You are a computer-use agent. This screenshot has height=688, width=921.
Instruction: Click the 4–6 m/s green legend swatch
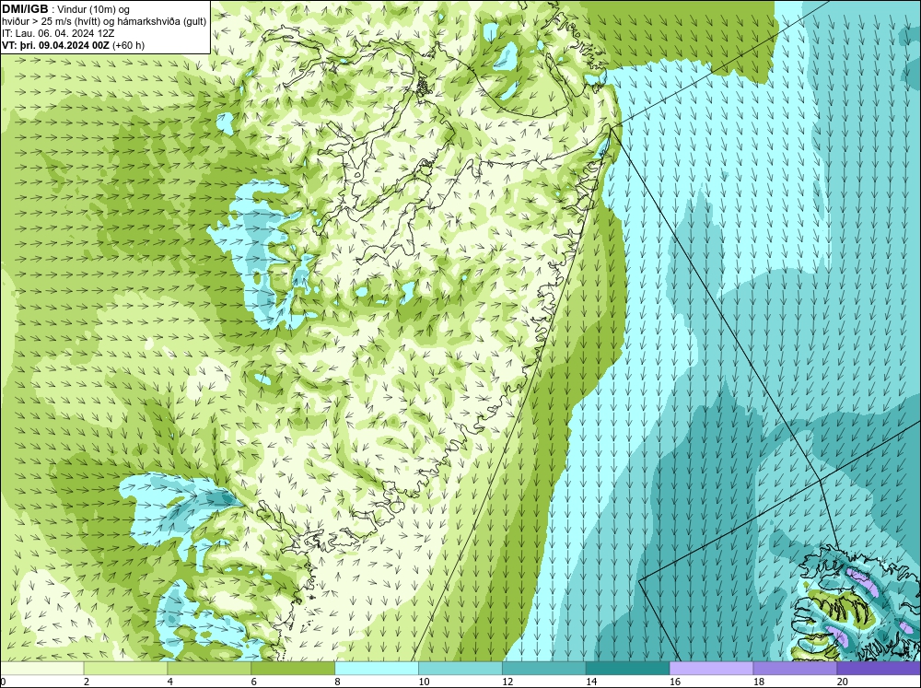209,668
